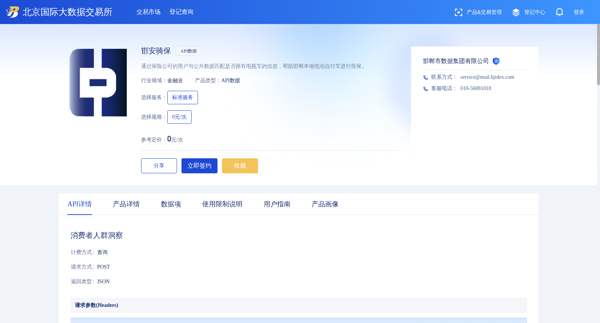Switch to the 用户指南 tab
This screenshot has width=600, height=323.
(x=277, y=204)
